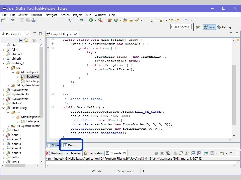Screen dimensions: 241x180
Task: Click the Print toolbar icon
Action: [x=33, y=20]
